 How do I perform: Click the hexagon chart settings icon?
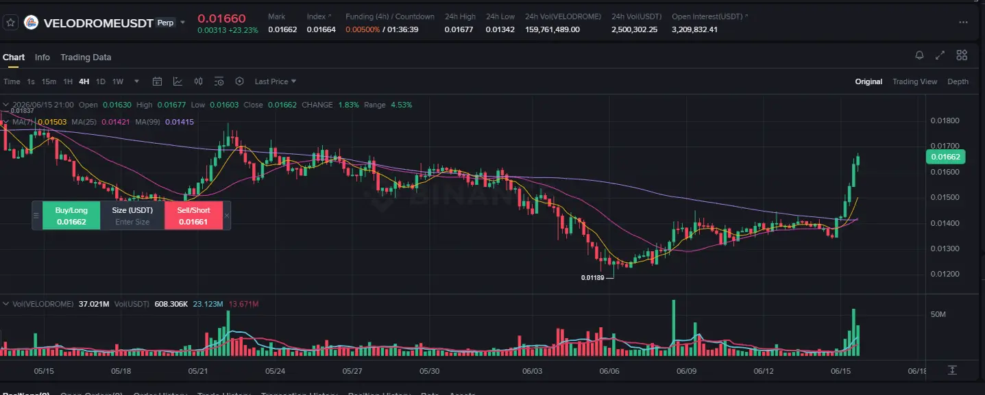pos(239,81)
